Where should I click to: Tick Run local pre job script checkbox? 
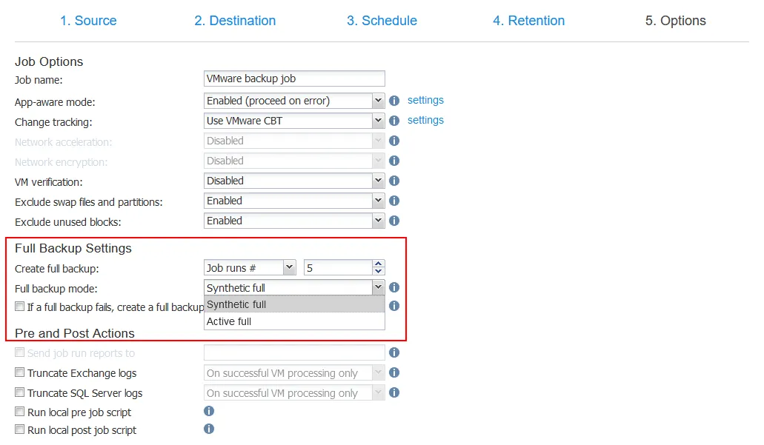[20, 412]
